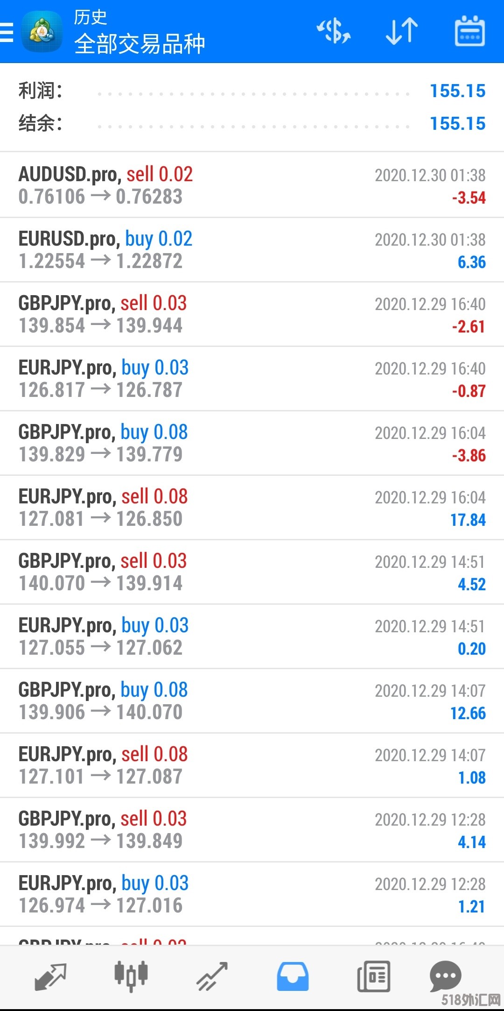Screen dimensions: 504x1011
Task: Open the EURJPY.pro sell trade with 17.84 profit
Action: (252, 508)
